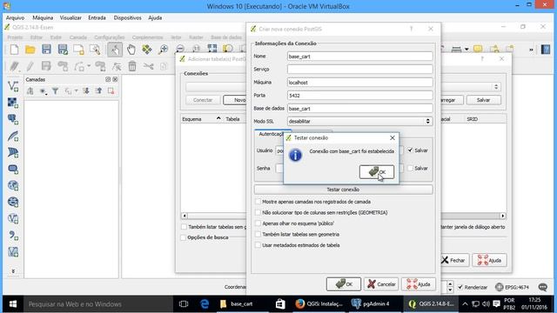Open the Visualizar menu
Viewport: 557px width, 313px height.
coord(70,17)
